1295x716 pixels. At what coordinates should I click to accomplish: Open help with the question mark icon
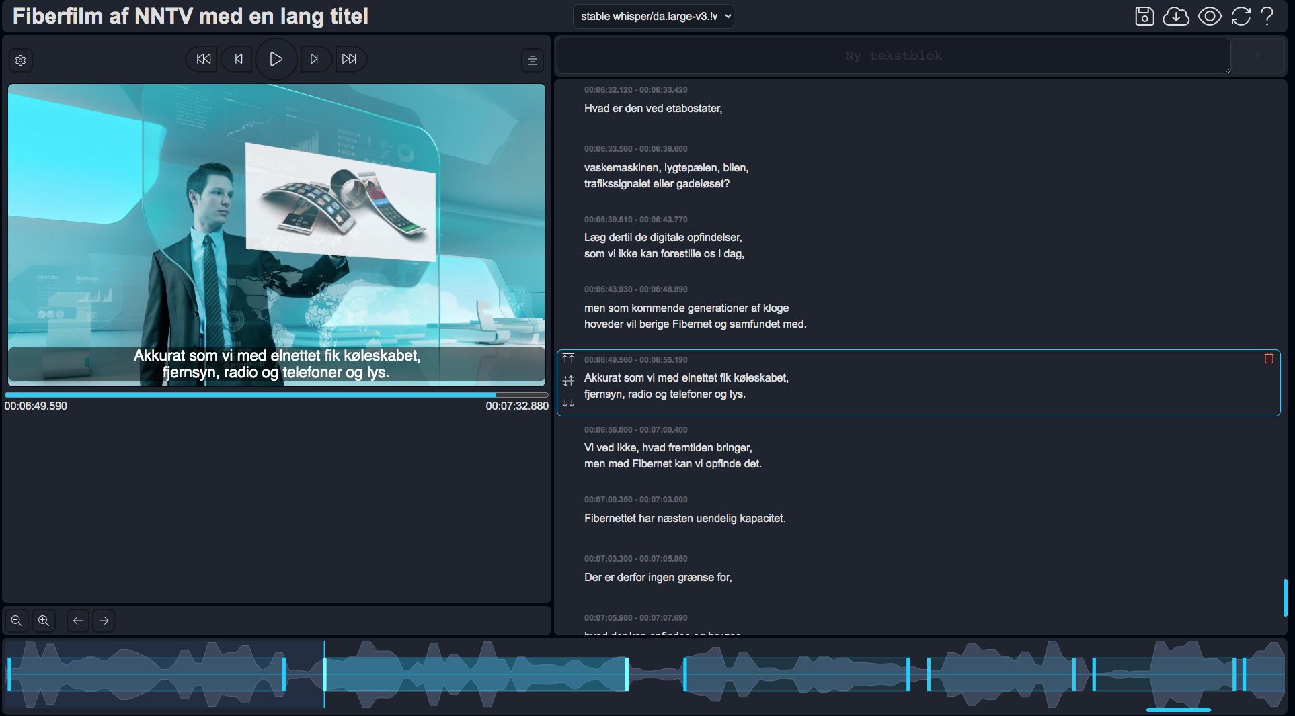[x=1267, y=16]
